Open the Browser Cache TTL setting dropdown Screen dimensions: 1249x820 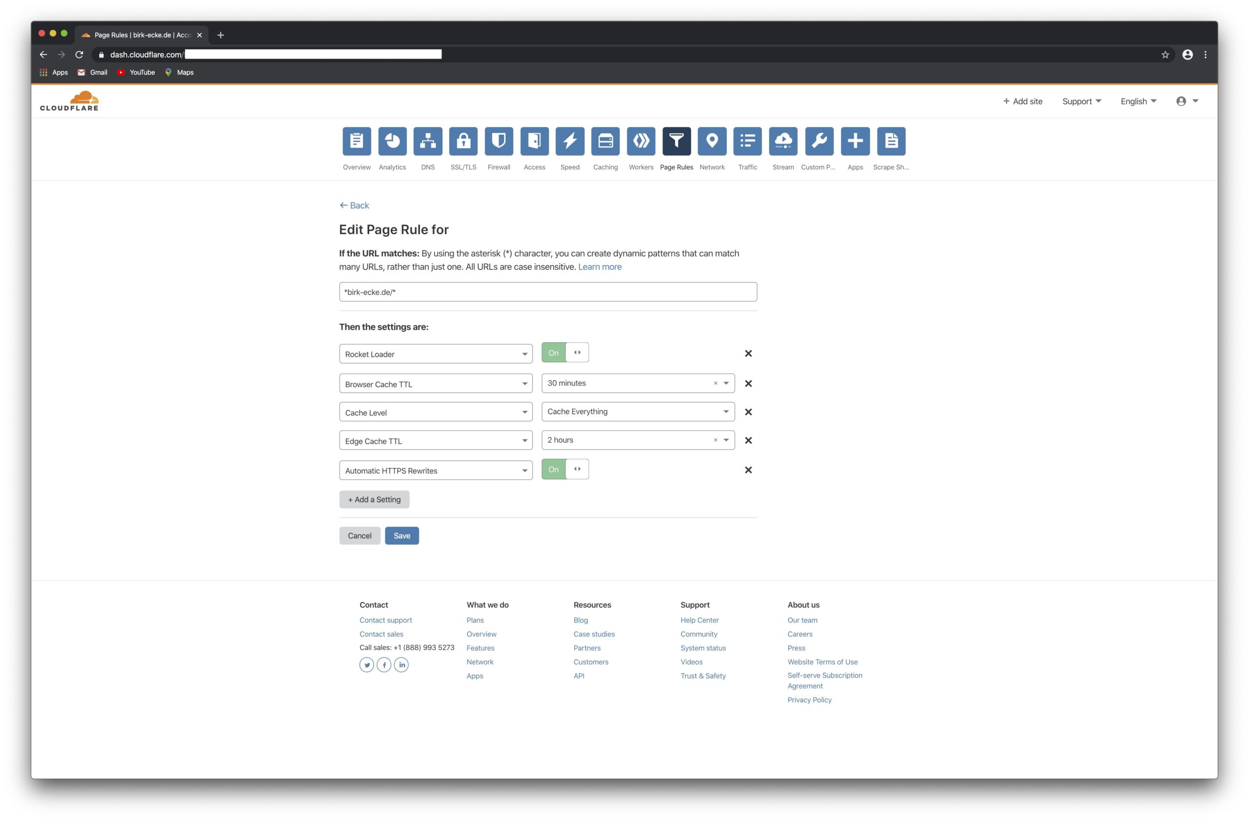pyautogui.click(x=436, y=384)
